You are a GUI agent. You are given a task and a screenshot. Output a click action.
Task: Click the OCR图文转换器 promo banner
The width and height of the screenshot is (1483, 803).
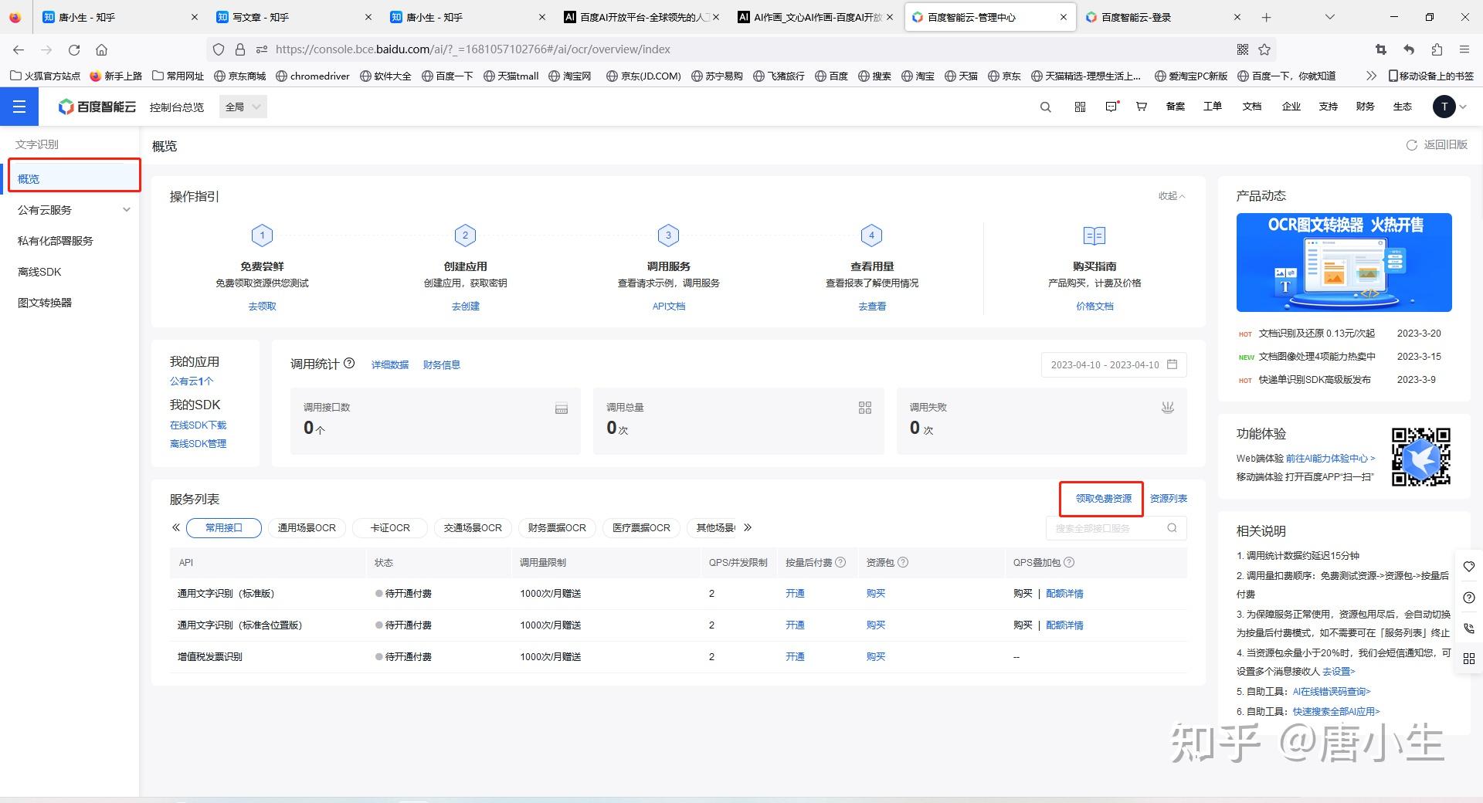pyautogui.click(x=1344, y=263)
